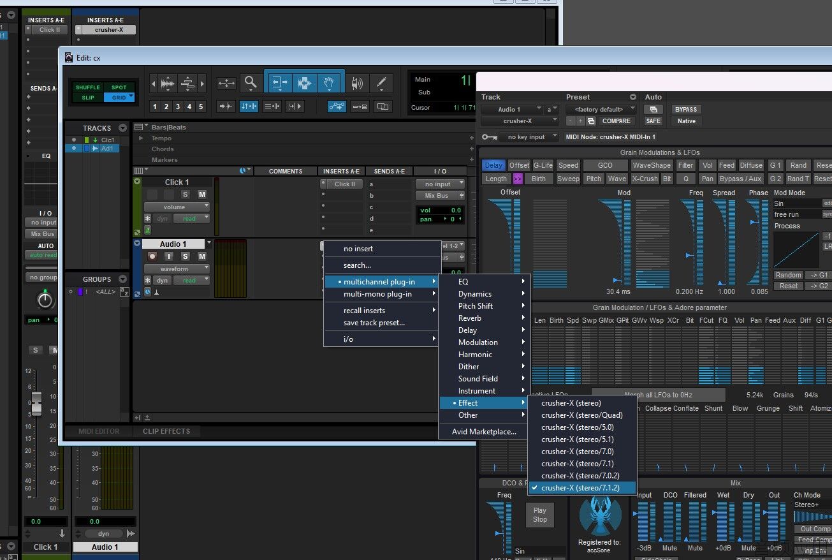Solo the Click 1 track
Viewport: 832px width, 560px height.
click(x=186, y=195)
